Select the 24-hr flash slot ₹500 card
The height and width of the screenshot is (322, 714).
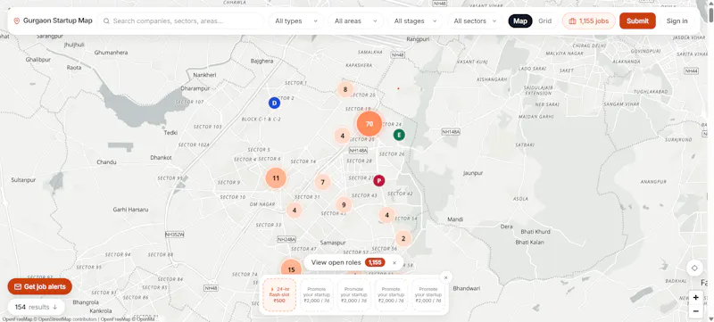click(x=279, y=295)
